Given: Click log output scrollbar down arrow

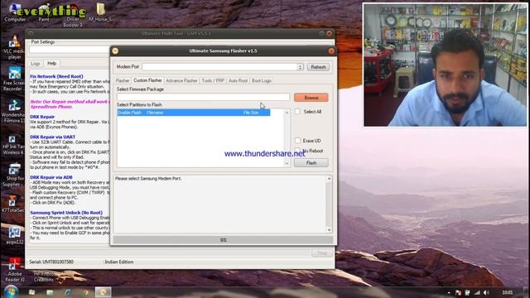Looking at the screenshot, I should click(x=329, y=230).
